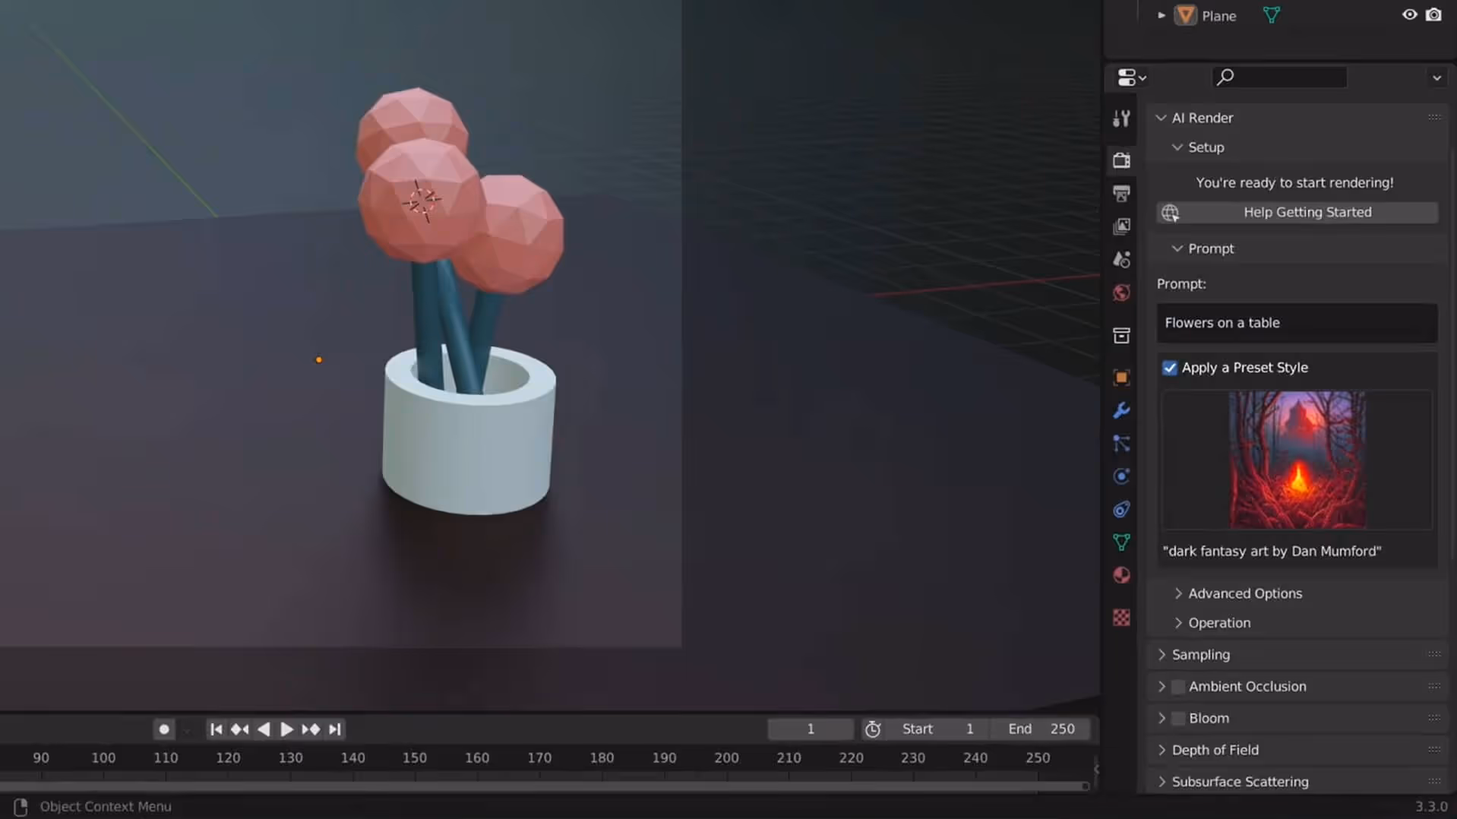1457x819 pixels.
Task: Open the green mesh data properties tab
Action: coord(1121,542)
